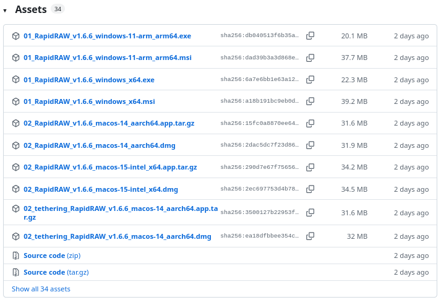Download 01_RapidRAW_v1.6.6_windows-11-arm_arm64.exe
The width and height of the screenshot is (441, 305).
[107, 36]
